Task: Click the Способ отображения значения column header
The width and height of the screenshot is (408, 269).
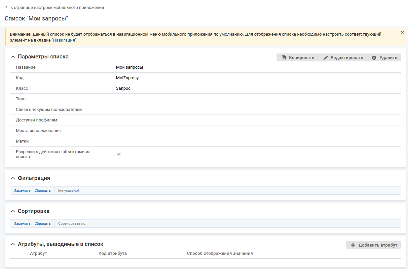Action: [x=220, y=253]
